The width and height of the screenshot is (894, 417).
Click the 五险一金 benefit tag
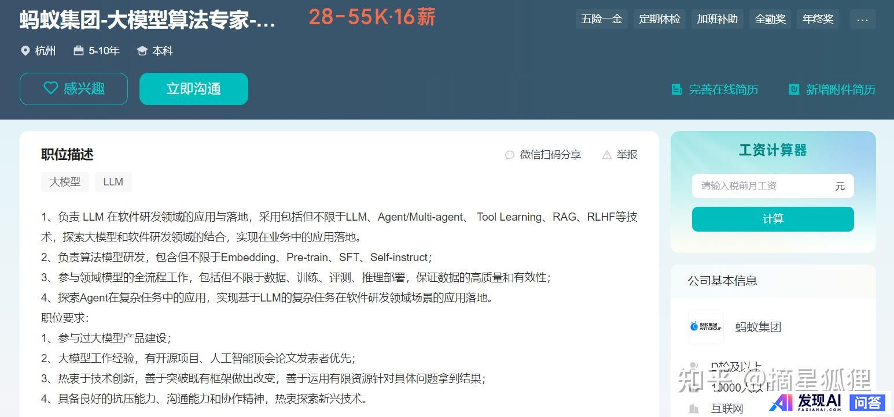pyautogui.click(x=602, y=19)
